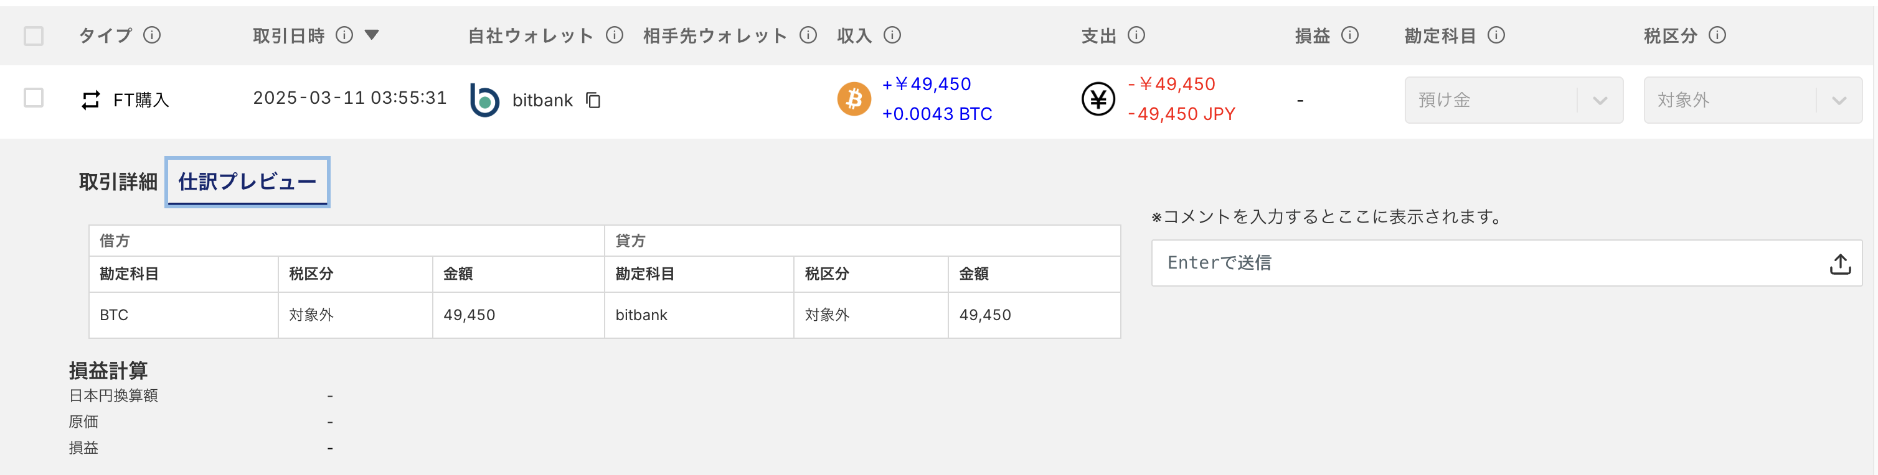Click the info icon beside 自社ウォレット header
This screenshot has height=475, width=1878.
pyautogui.click(x=615, y=35)
